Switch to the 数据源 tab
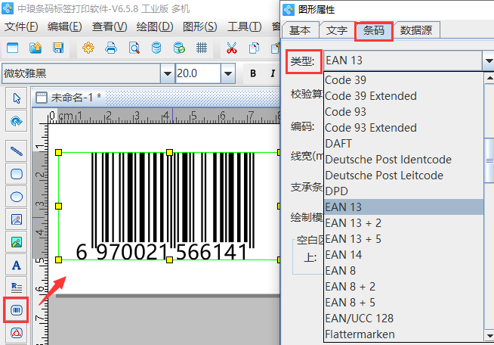494x345 pixels. click(x=416, y=30)
